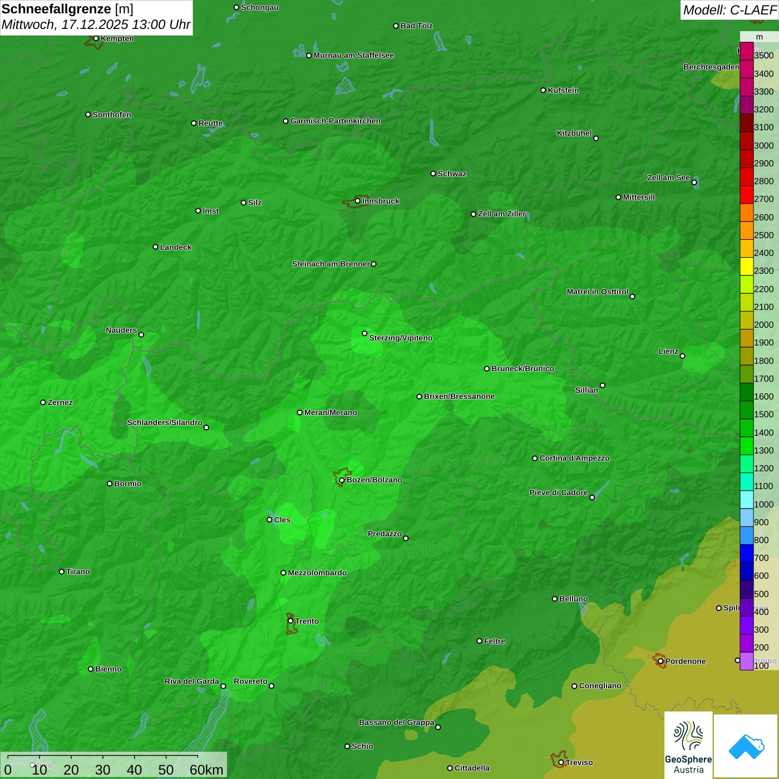Image resolution: width=779 pixels, height=779 pixels.
Task: Choose the light purple 100 m legend swatch
Action: 746,661
